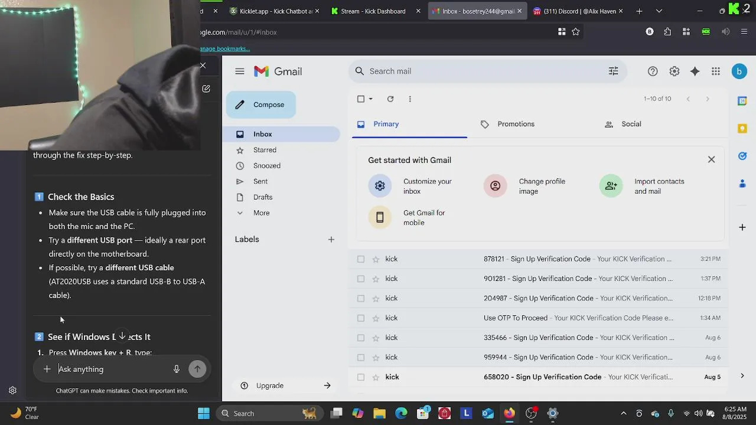Open File Explorer from taskbar
Viewport: 756px width, 425px height.
(379, 413)
